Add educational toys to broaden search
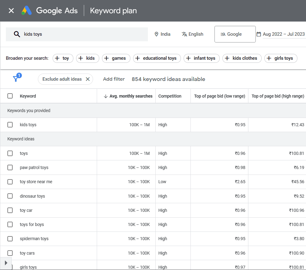Image resolution: width=306 pixels, height=270 pixels. 157,58
